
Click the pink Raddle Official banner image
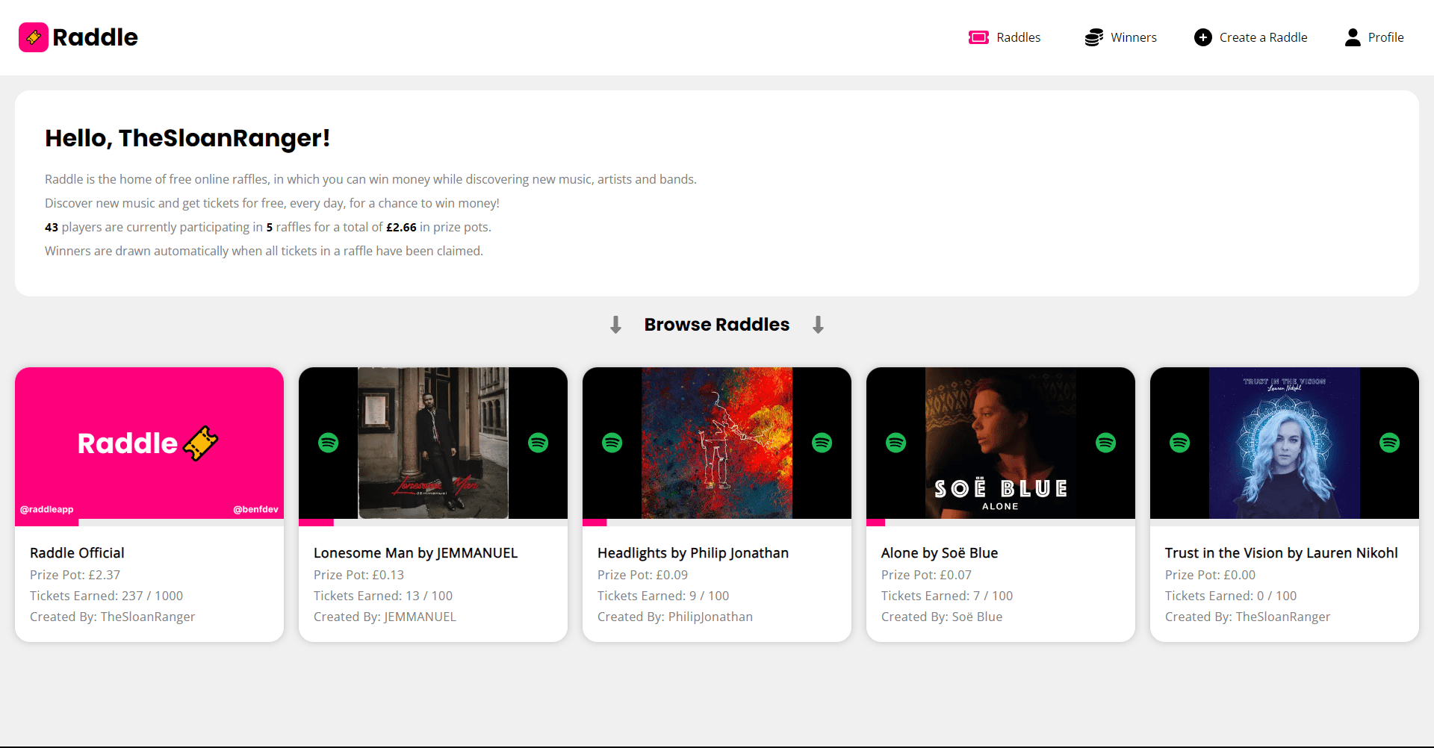[x=149, y=443]
